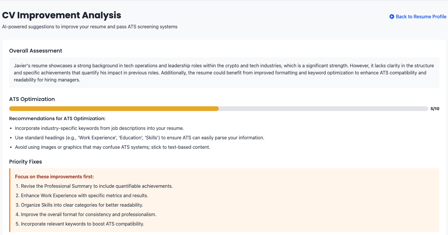Click the 5/10 score label
The width and height of the screenshot is (448, 235).
[x=435, y=109]
